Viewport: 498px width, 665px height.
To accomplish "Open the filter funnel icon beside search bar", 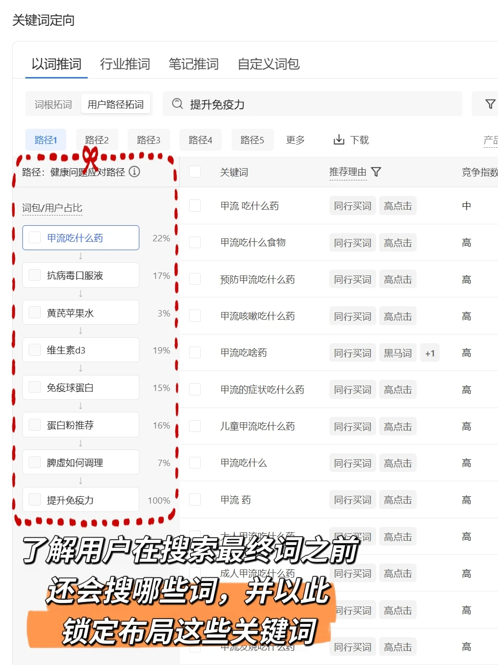I will pyautogui.click(x=489, y=103).
